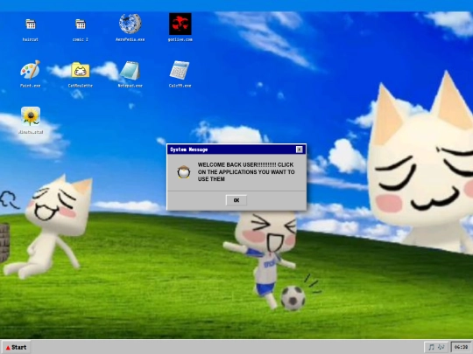This screenshot has height=354, width=473.
Task: Launch Notepad.exe icon
Action: (130, 71)
